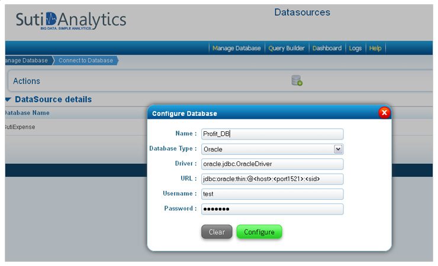Open the Manage Database menu
Screen dimensions: 438x266
click(236, 48)
